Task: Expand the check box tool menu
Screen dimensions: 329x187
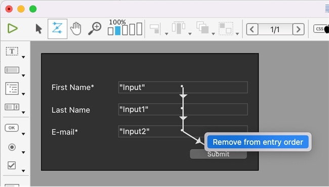Action: point(23,171)
